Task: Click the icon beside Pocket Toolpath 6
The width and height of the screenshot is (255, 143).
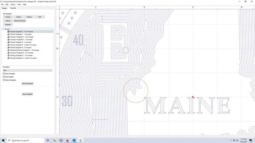Action: (x=8, y=48)
